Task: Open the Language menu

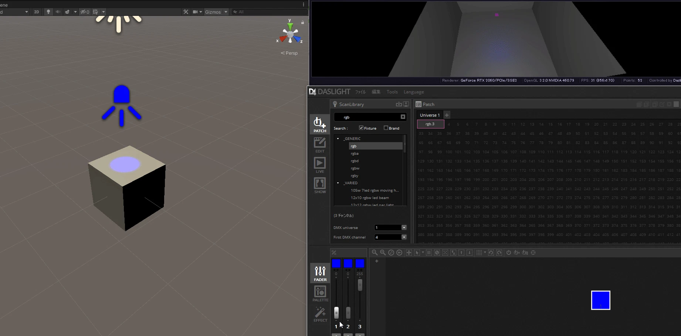Action: click(x=414, y=92)
